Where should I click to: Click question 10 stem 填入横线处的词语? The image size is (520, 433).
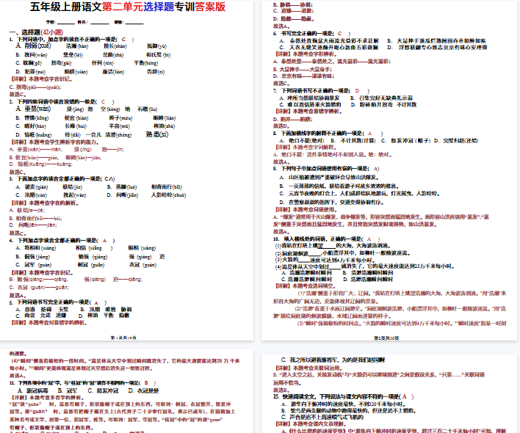click(x=322, y=239)
